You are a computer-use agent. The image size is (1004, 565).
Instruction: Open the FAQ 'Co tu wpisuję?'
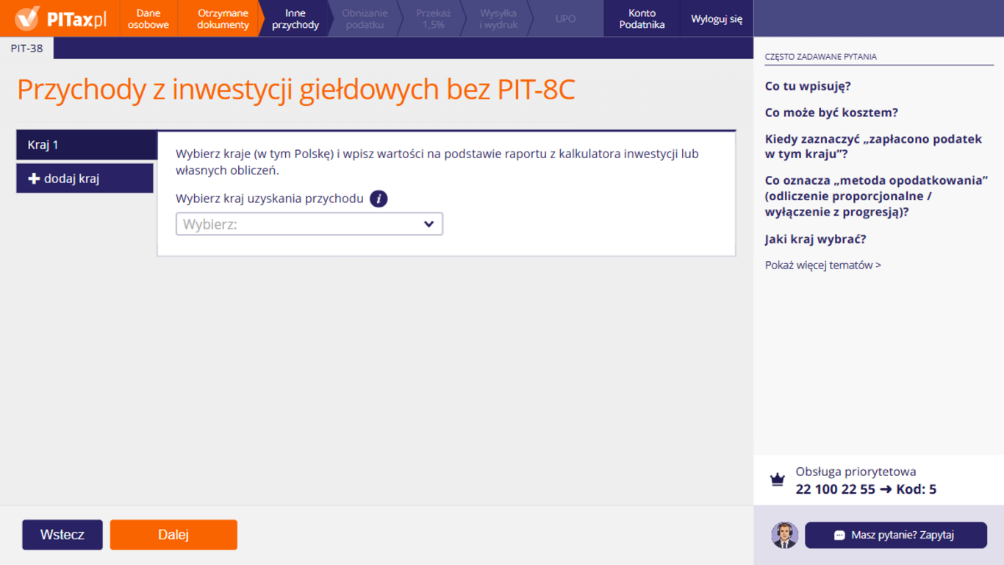808,85
